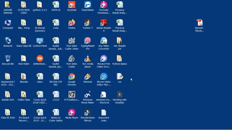Click the Adobe Reader 9 icon
Viewport: 232px width, 130px height.
pyautogui.click(x=104, y=23)
